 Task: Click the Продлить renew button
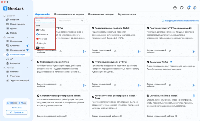[x=17, y=112]
